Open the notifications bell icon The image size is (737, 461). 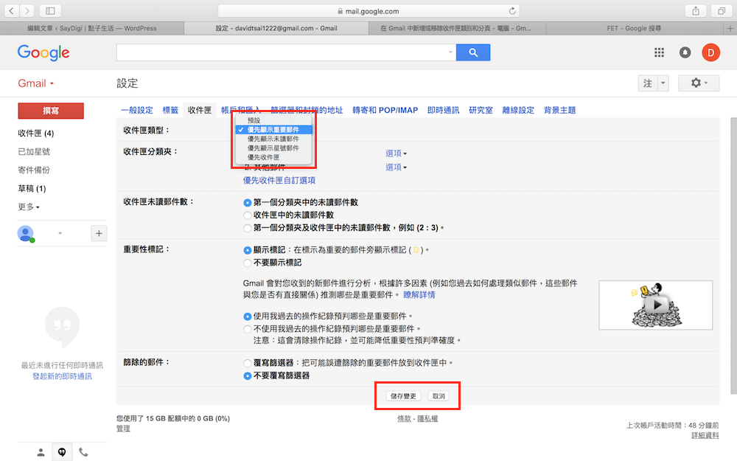[685, 52]
